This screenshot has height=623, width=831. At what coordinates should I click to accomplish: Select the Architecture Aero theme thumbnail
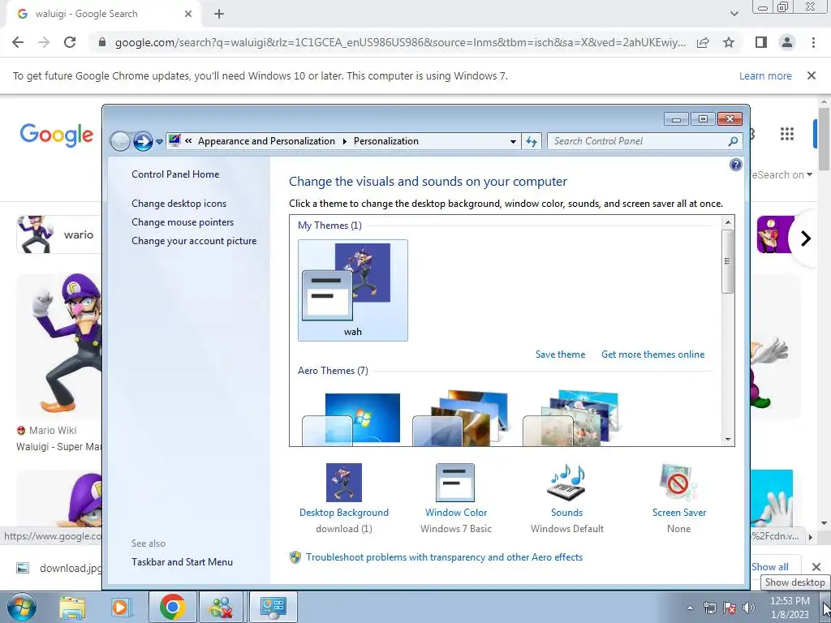(462, 419)
